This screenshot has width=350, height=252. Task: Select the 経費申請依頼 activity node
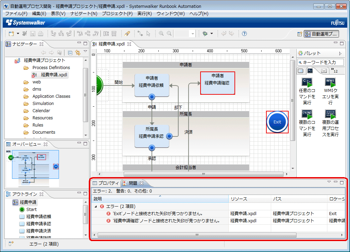tap(152, 85)
